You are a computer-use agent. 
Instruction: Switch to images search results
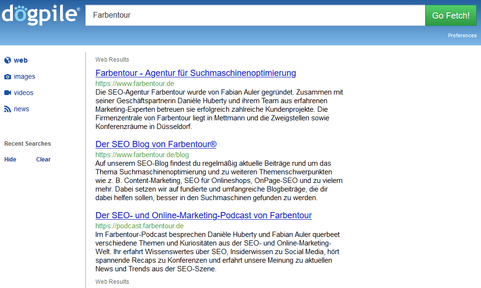tap(24, 76)
